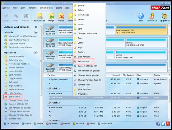
Task: Click the Contact Us toolbar icon
Action: (x=152, y=17)
